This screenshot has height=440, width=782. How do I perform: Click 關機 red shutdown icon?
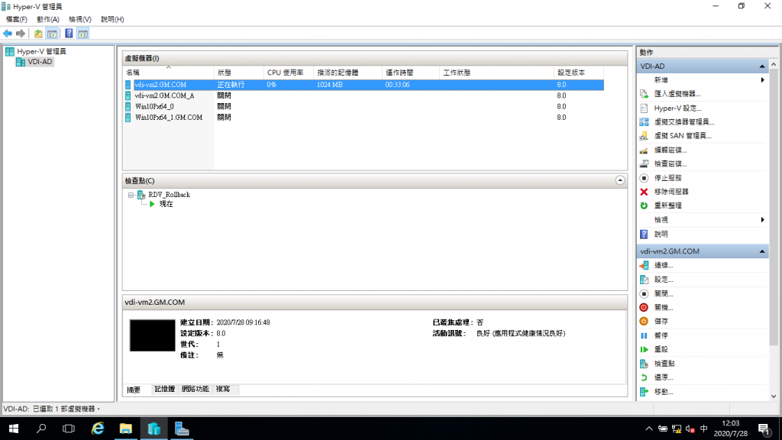point(644,308)
